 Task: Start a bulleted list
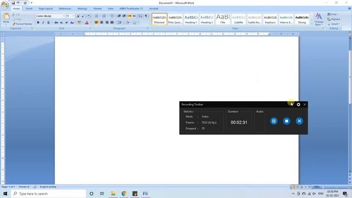click(97, 16)
